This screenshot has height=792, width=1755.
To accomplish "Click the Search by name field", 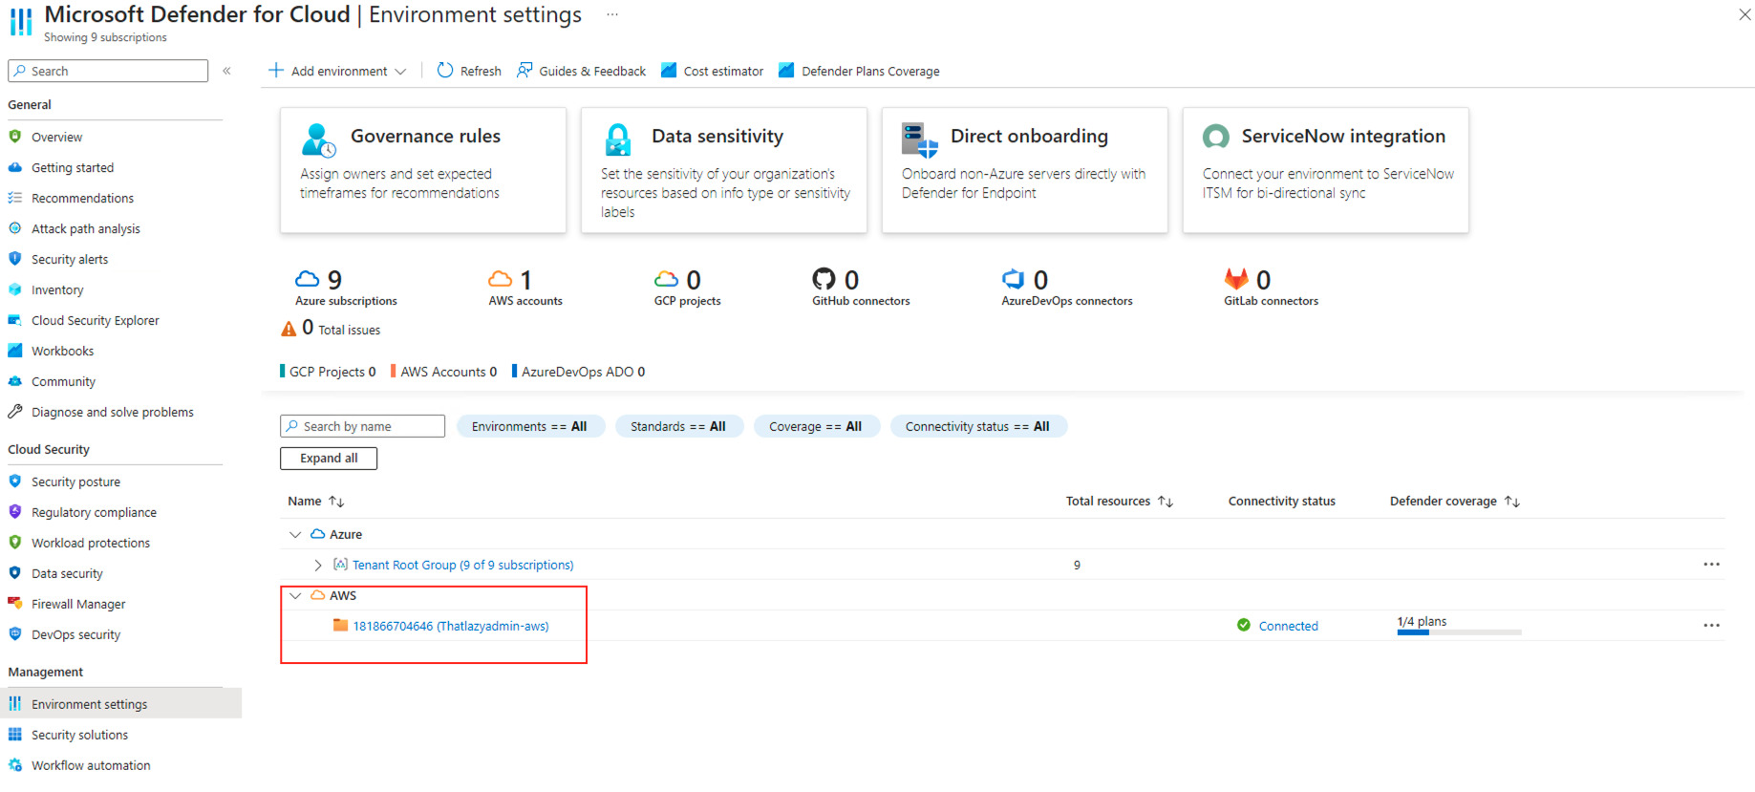I will 363,427.
